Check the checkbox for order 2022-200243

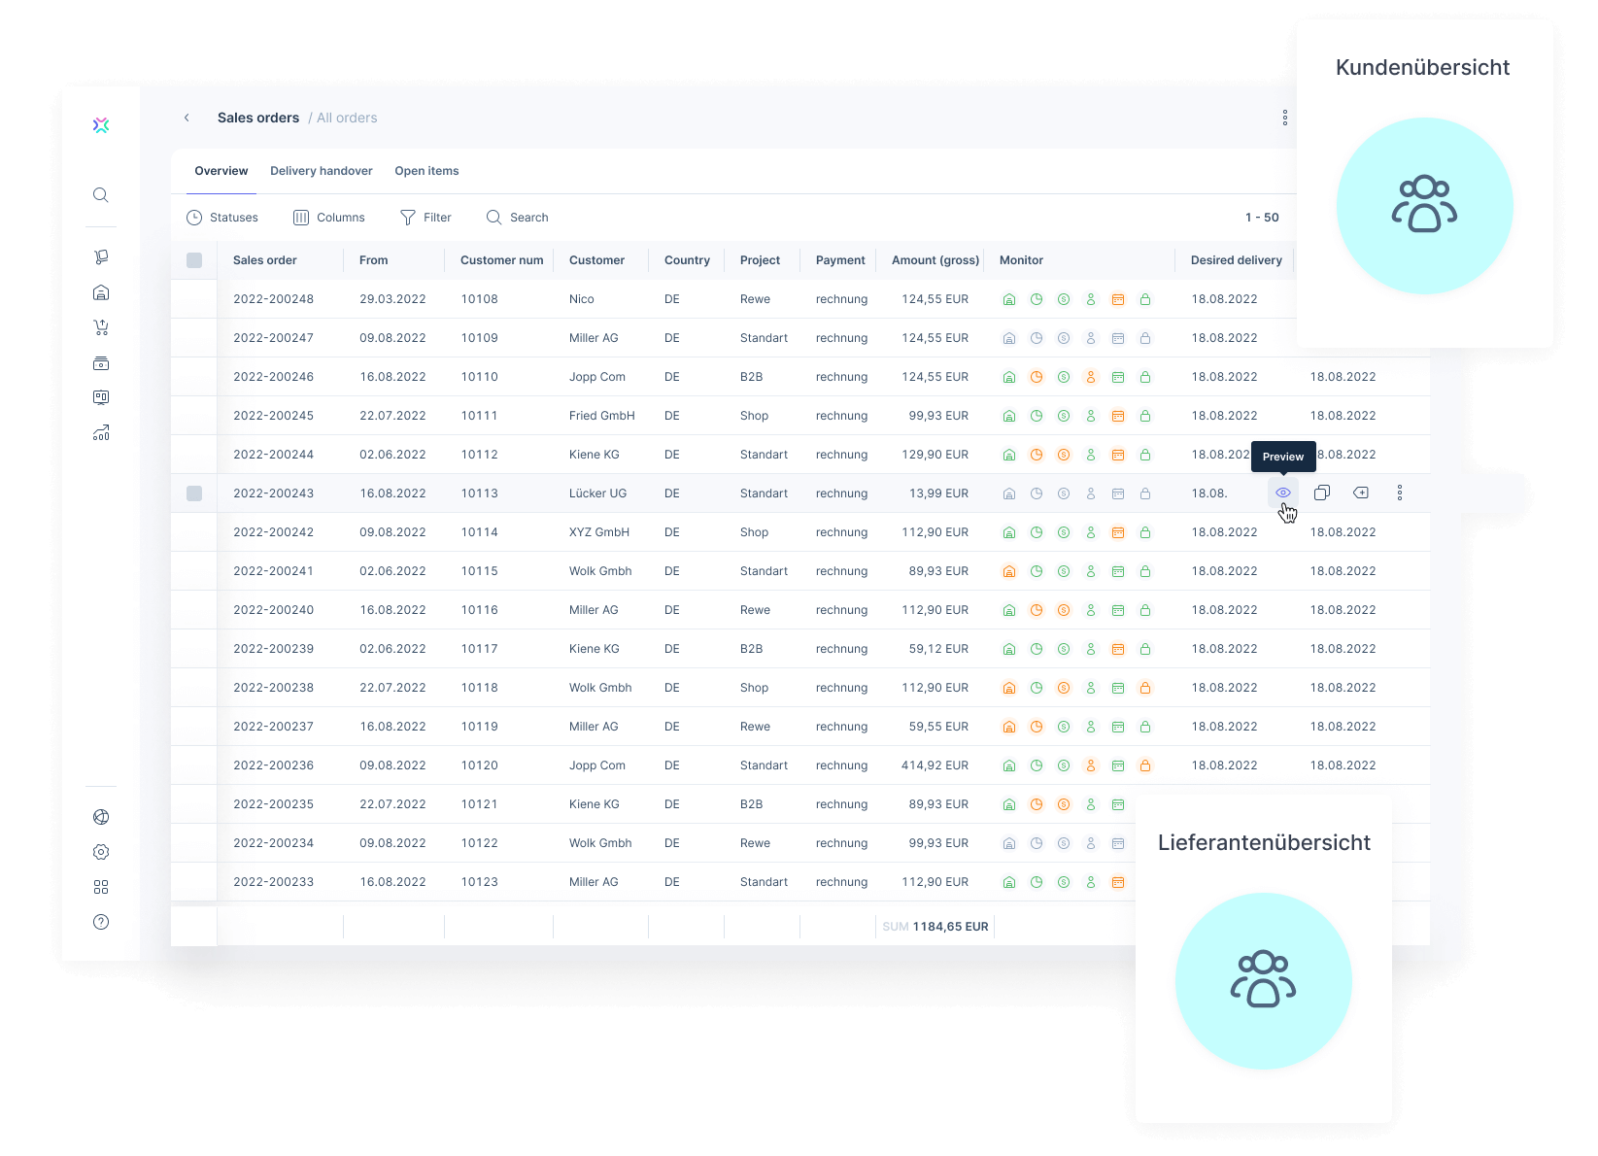[x=194, y=493]
